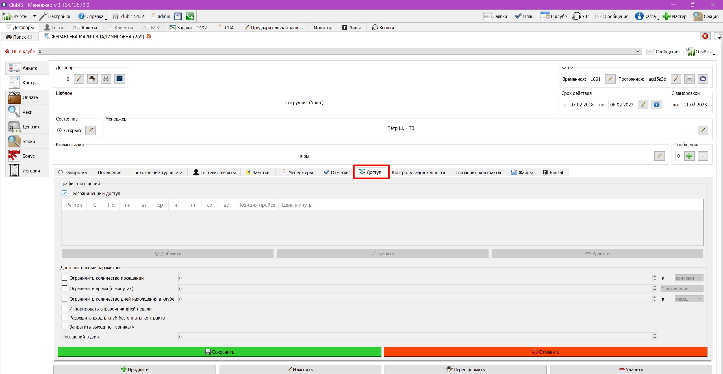Check Запретить выход по турникету
The image size is (723, 374).
point(64,327)
